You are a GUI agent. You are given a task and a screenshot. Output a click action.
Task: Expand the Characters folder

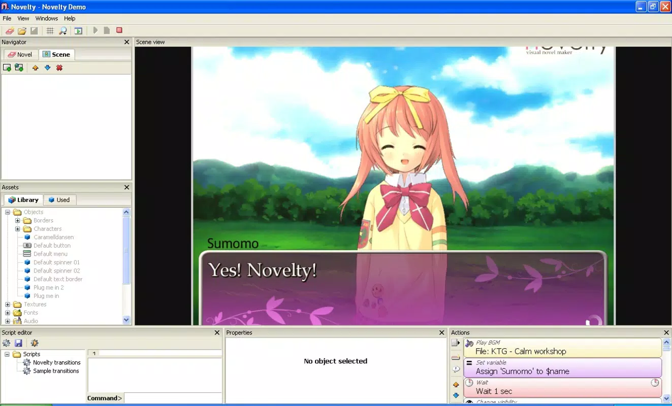click(x=17, y=229)
